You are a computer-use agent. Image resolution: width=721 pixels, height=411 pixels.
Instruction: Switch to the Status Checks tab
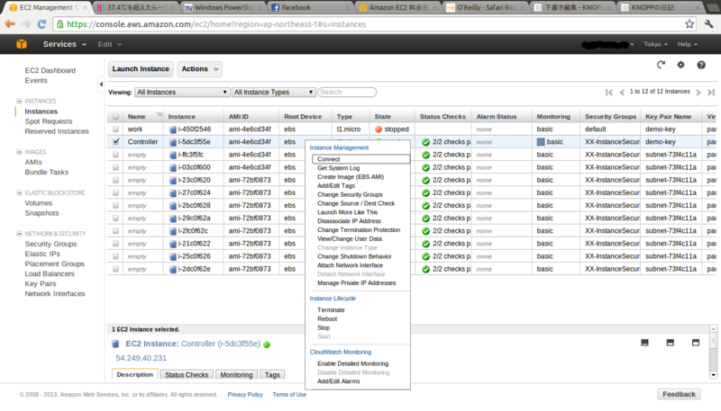pyautogui.click(x=187, y=375)
